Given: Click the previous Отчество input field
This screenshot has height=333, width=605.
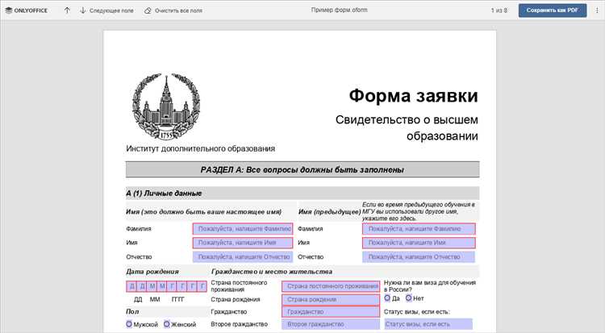Looking at the screenshot, I should [419, 256].
